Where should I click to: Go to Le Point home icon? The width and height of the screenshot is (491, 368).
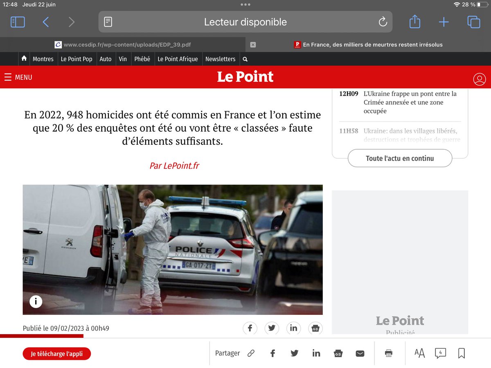tap(24, 58)
